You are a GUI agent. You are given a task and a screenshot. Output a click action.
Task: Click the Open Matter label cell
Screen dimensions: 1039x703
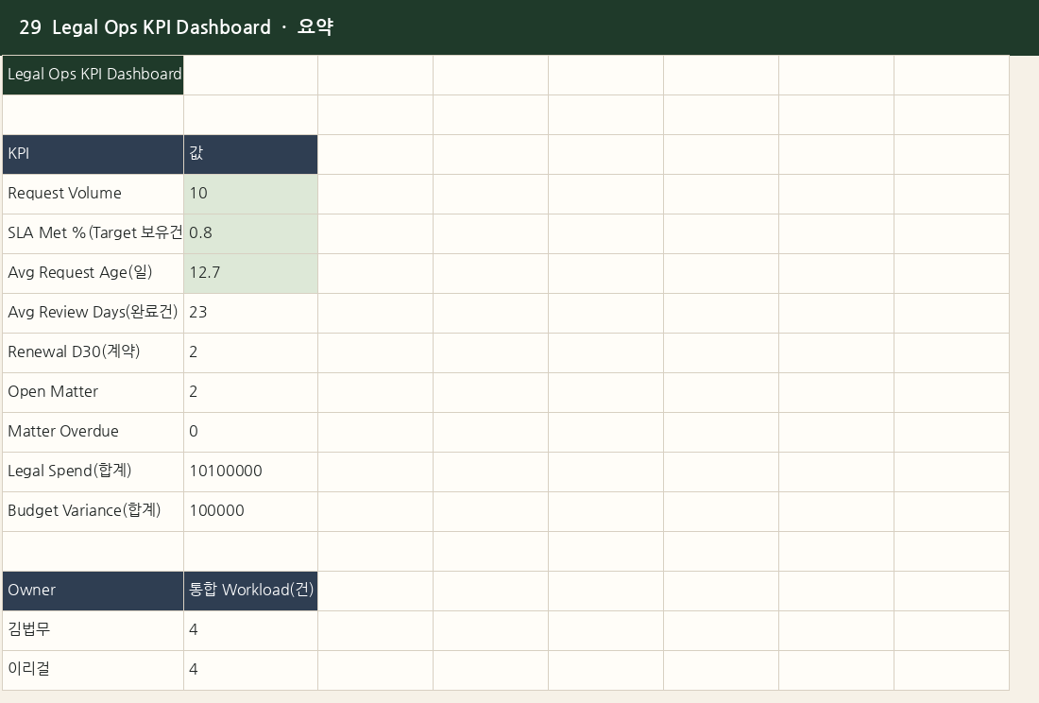93,393
